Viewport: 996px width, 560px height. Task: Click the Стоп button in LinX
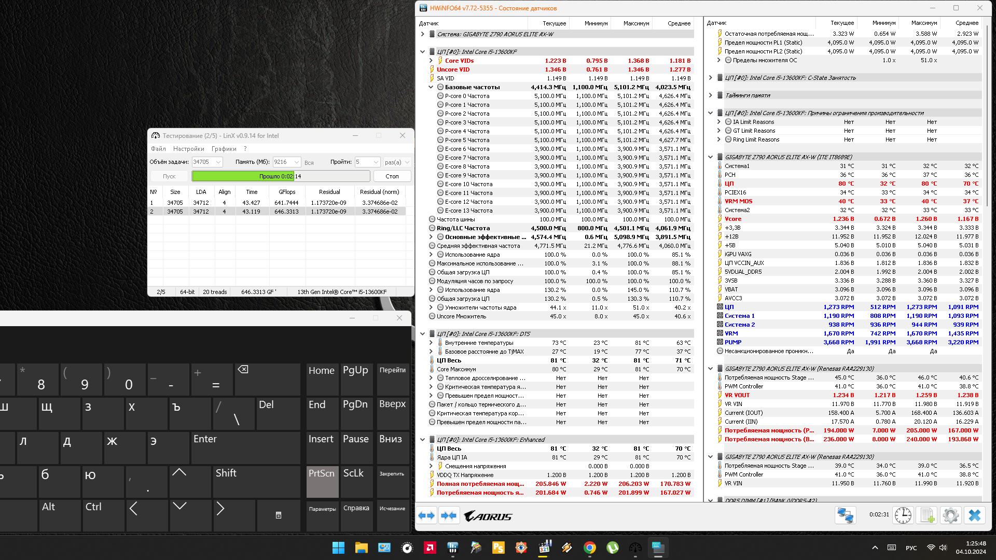click(x=392, y=176)
